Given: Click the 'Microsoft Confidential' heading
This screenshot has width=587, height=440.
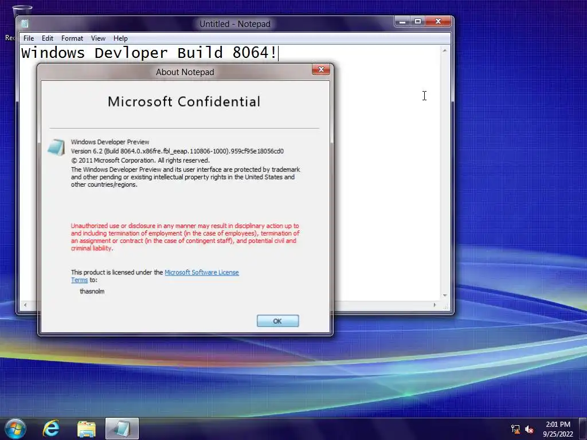Looking at the screenshot, I should 184,101.
